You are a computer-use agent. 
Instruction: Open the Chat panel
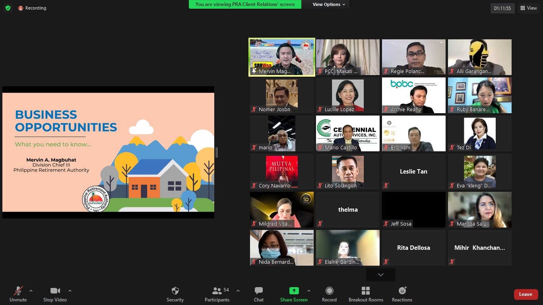(x=259, y=291)
